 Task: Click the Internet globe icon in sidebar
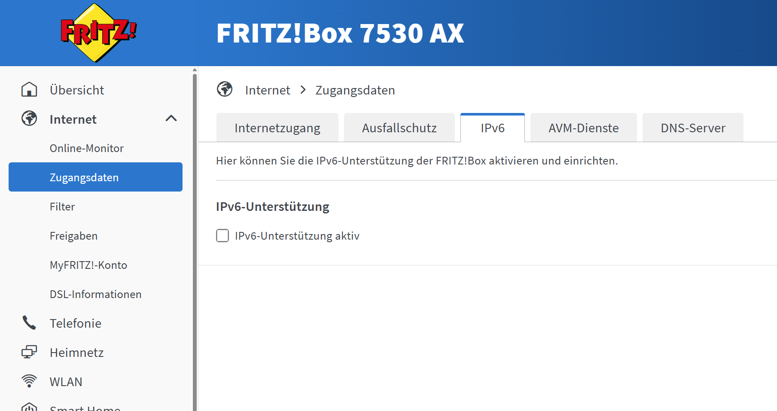point(29,119)
